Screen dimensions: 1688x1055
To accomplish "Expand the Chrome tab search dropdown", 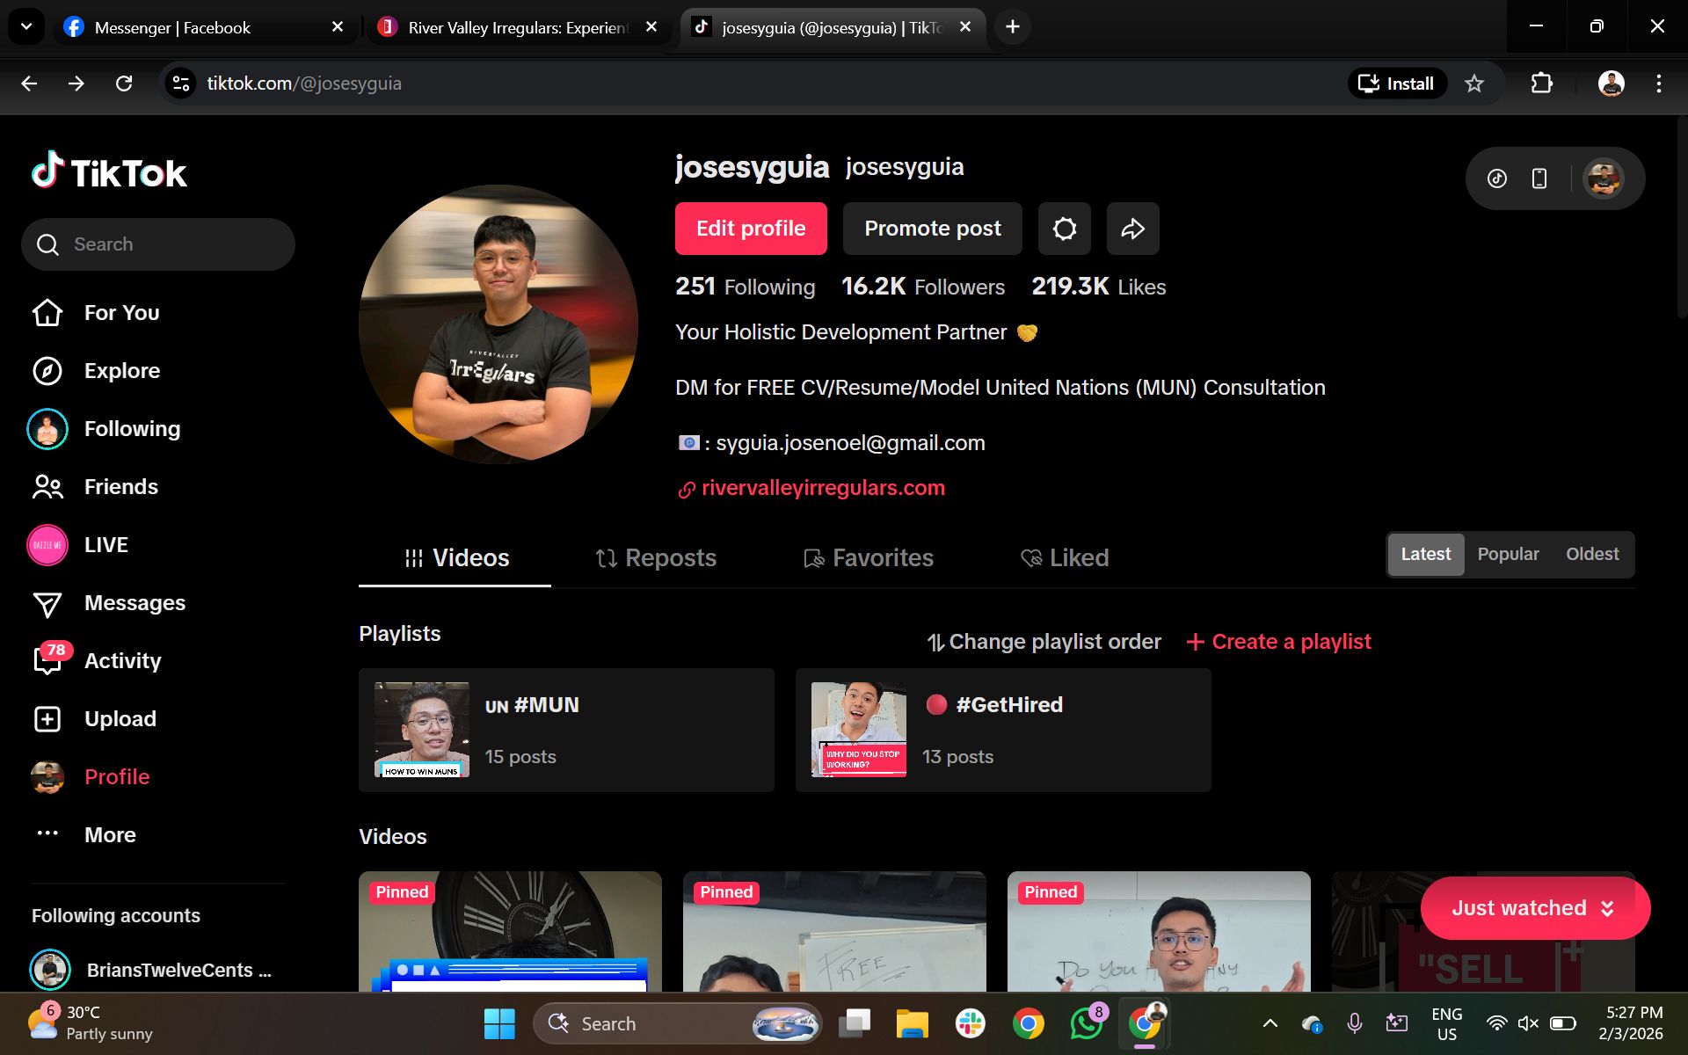I will 26,27.
